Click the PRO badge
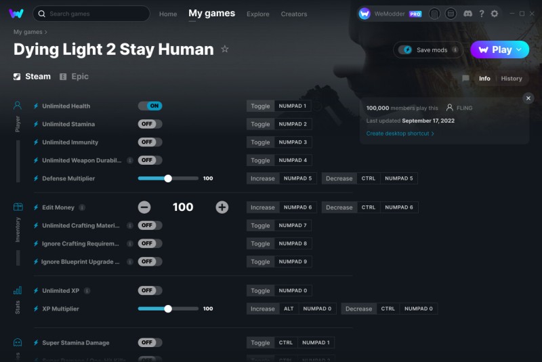 (415, 14)
